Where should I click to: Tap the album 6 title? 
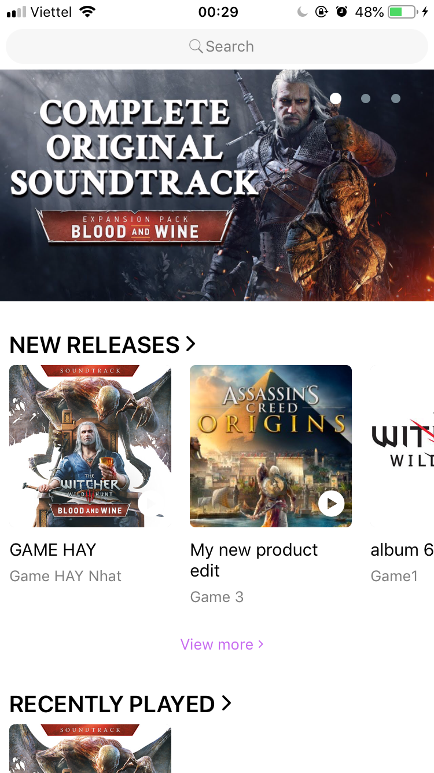[x=402, y=549]
